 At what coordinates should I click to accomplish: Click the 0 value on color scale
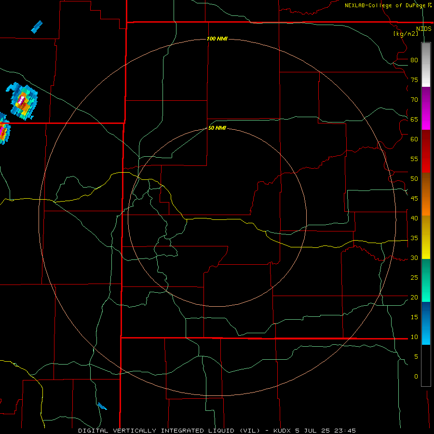416,377
